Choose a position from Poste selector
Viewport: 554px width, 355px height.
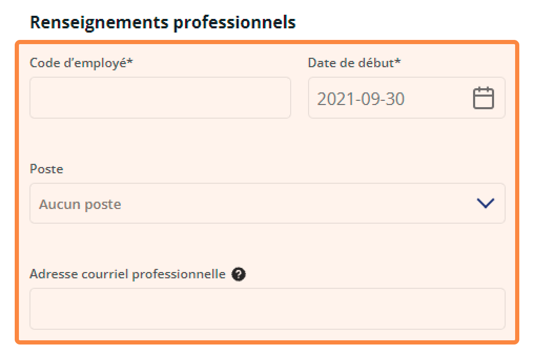coord(268,203)
